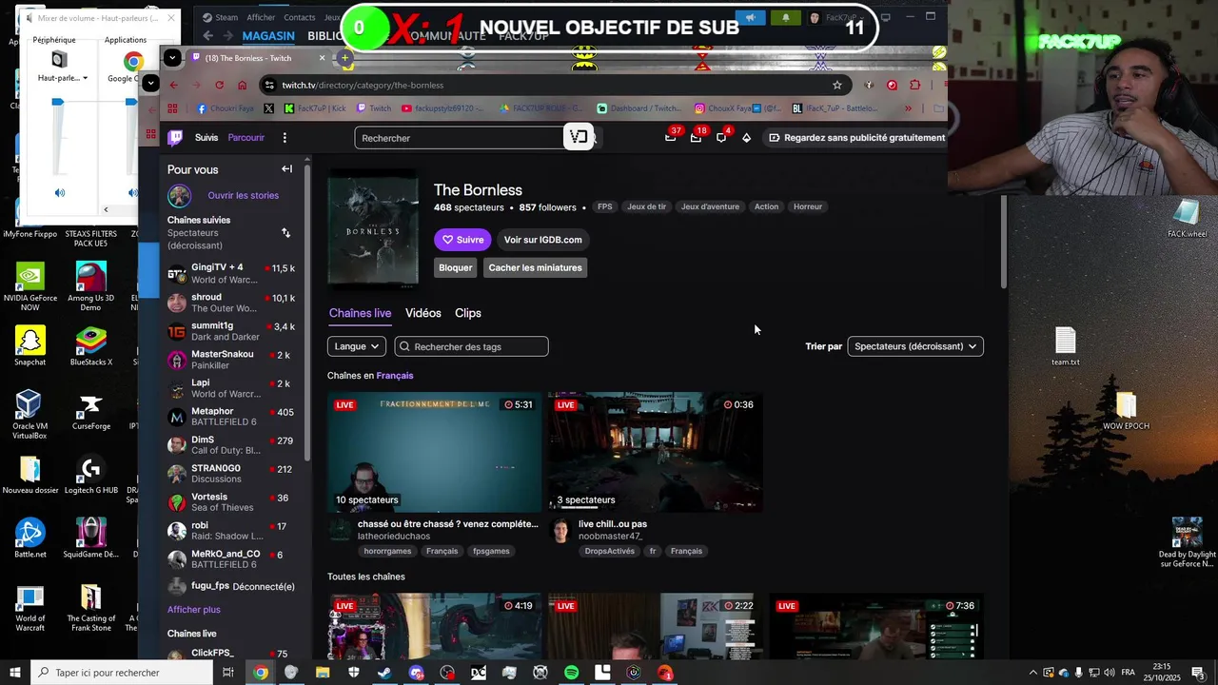The width and height of the screenshot is (1218, 685).
Task: Open MasterSnakou channel in sidebar
Action: point(232,360)
